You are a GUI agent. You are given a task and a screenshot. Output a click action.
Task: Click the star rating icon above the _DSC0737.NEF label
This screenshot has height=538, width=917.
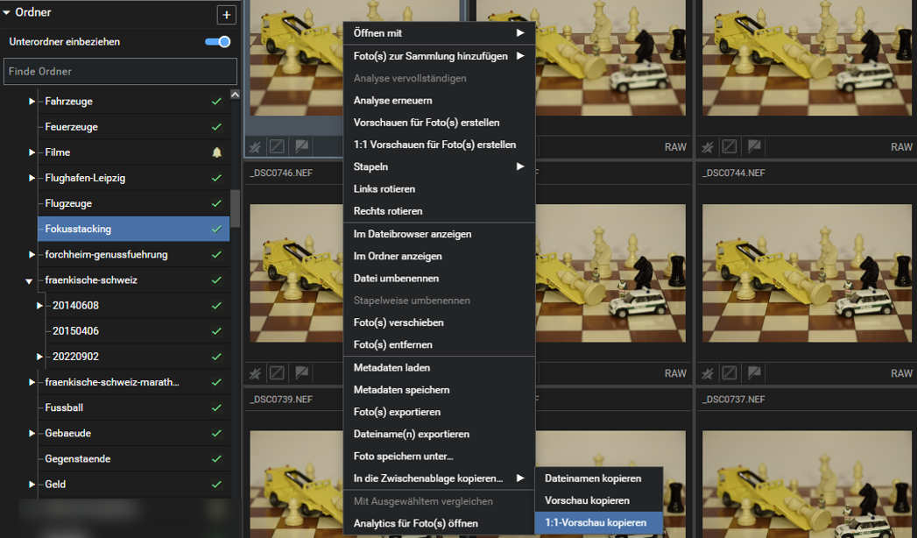pos(708,373)
